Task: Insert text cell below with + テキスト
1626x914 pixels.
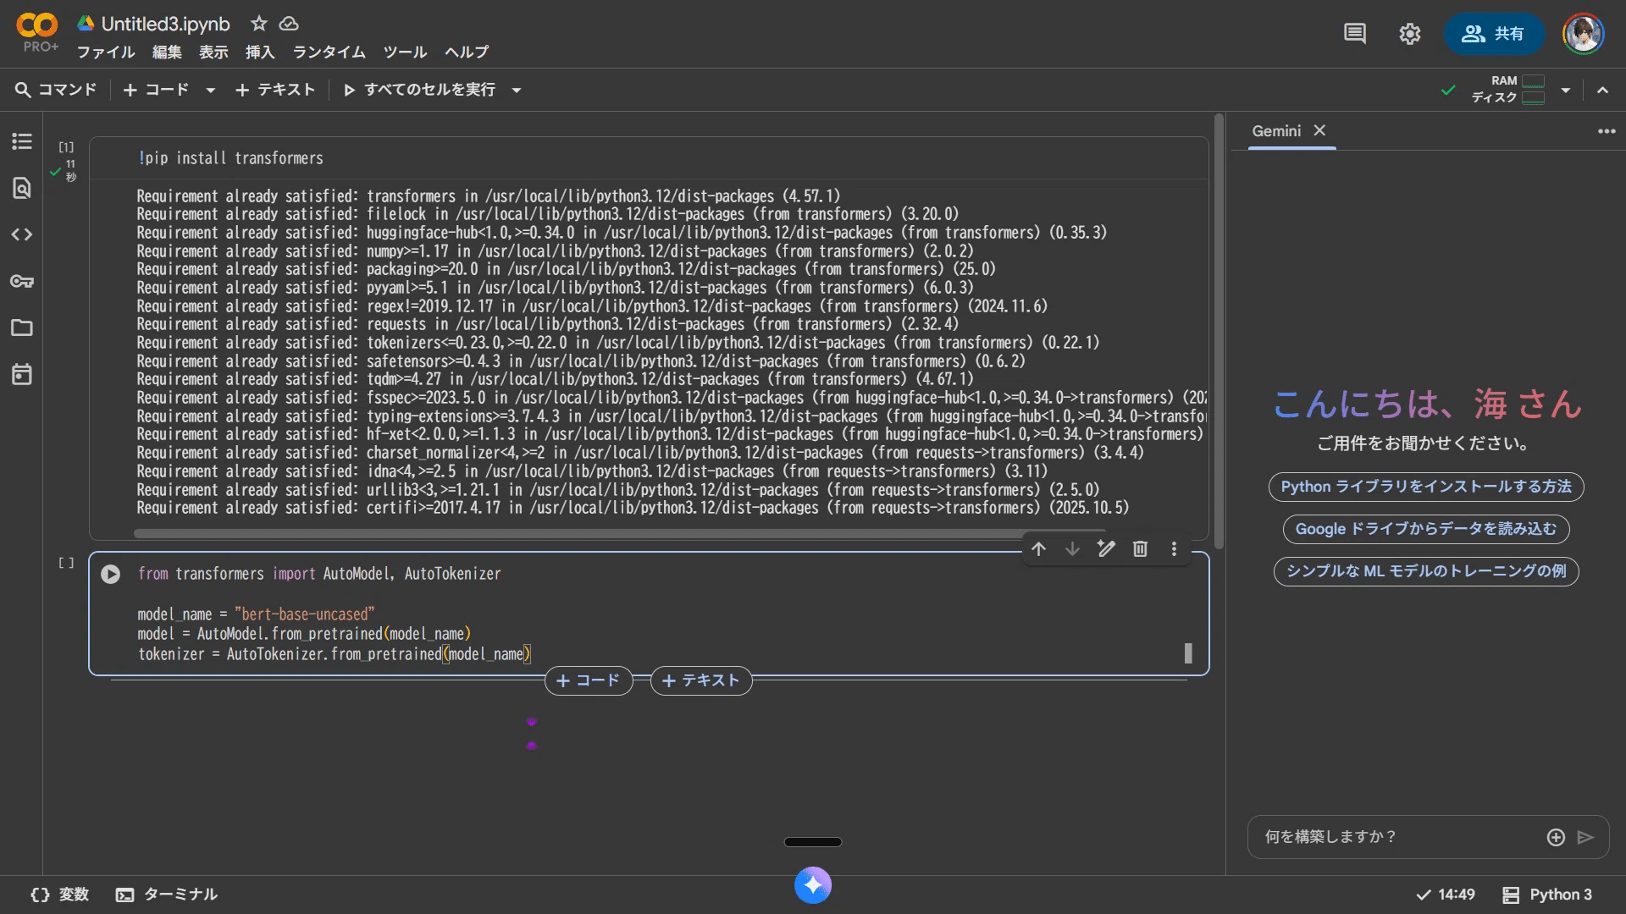Action: click(701, 680)
